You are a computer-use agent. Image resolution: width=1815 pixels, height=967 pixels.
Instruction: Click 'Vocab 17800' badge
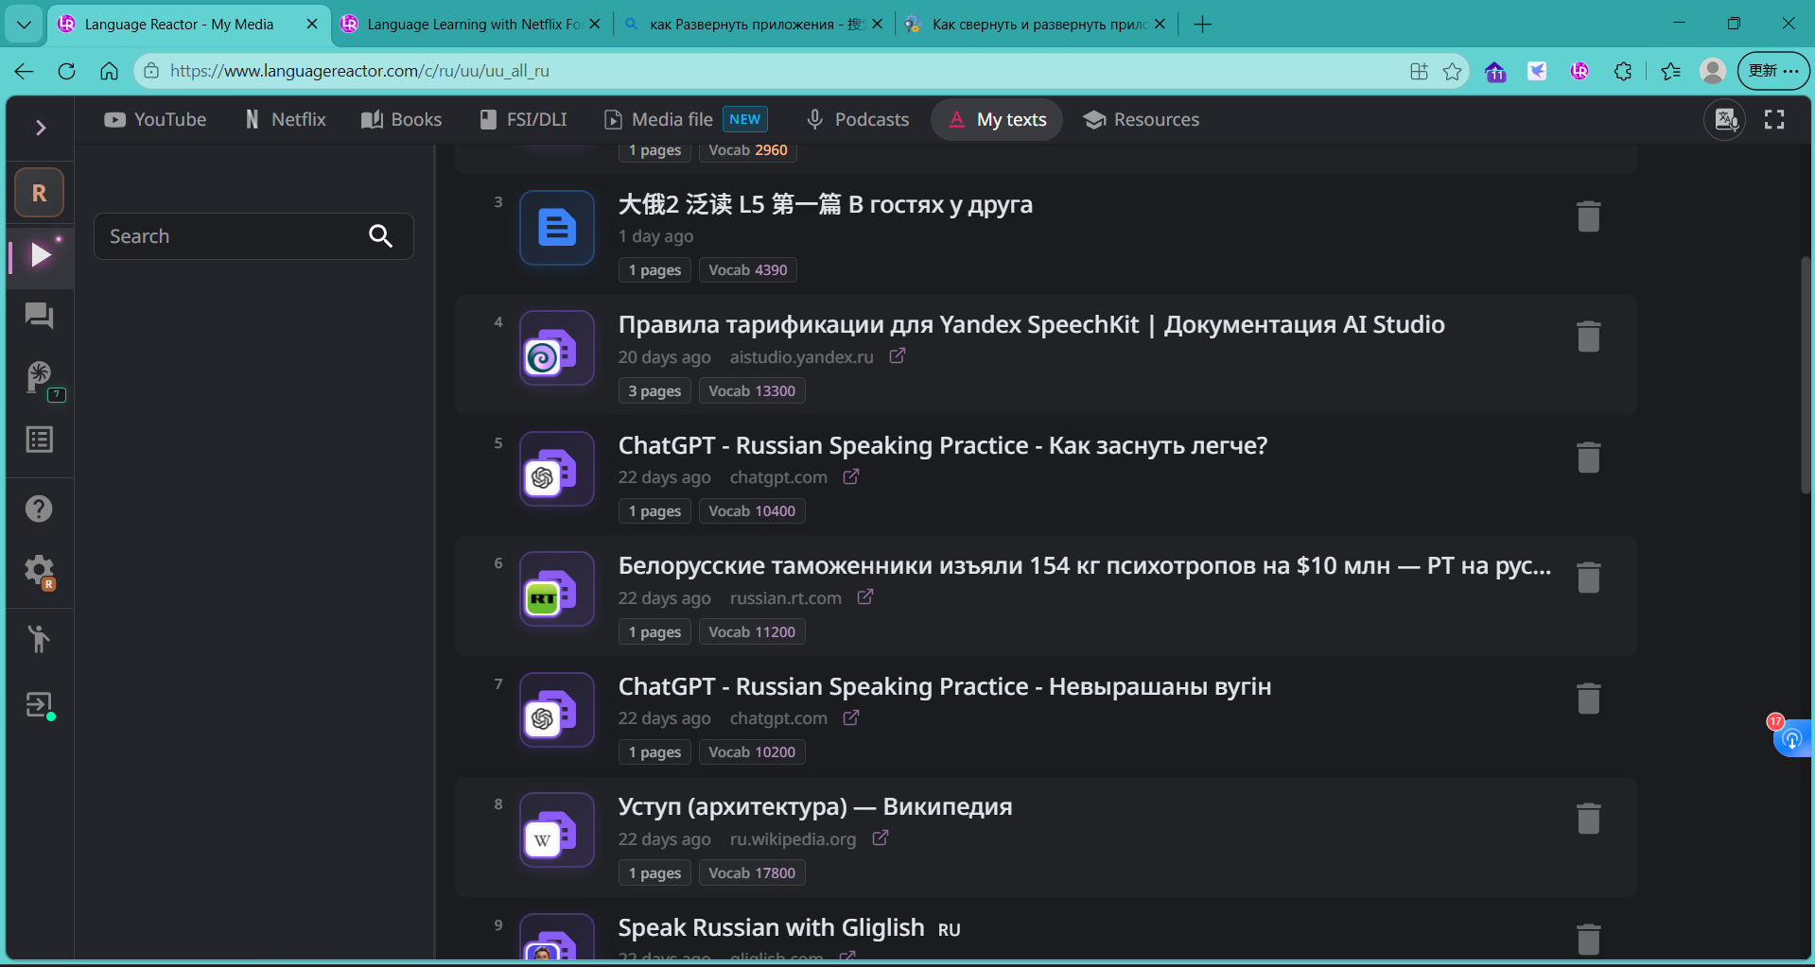[752, 873]
